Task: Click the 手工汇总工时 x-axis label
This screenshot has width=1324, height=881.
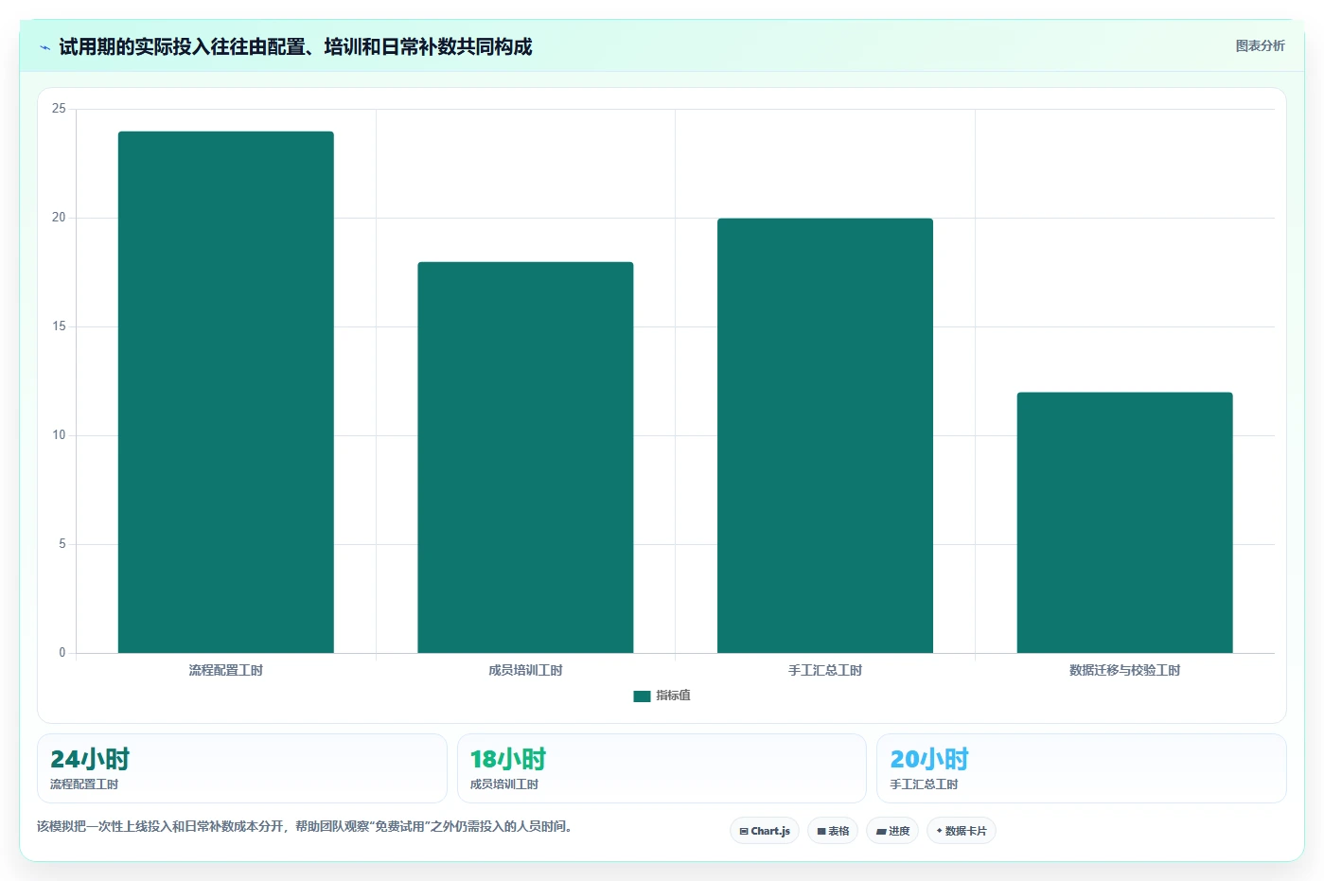Action: pyautogui.click(x=825, y=670)
